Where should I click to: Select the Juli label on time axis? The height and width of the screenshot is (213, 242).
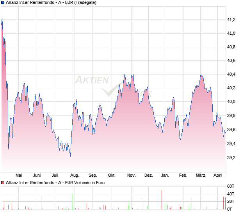pyautogui.click(x=55, y=176)
